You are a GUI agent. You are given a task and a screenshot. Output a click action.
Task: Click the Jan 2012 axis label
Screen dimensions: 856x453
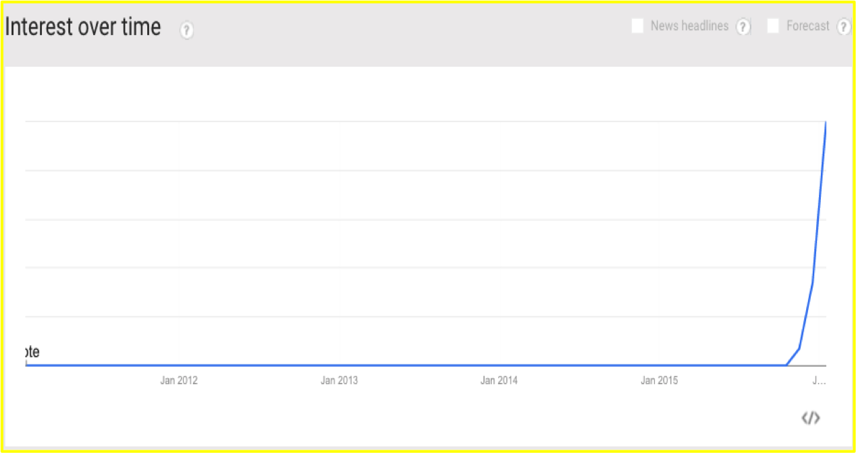179,381
